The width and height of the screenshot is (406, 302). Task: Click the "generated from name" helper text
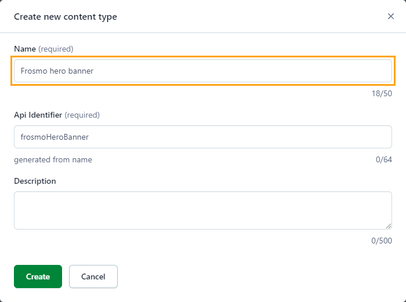pyautogui.click(x=53, y=159)
